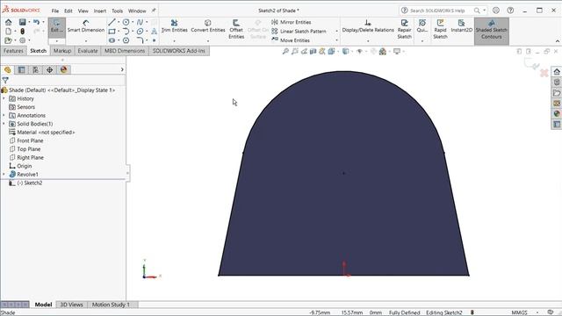Screen dimensions: 562x316
Task: Switch to the Features tab
Action: click(13, 51)
